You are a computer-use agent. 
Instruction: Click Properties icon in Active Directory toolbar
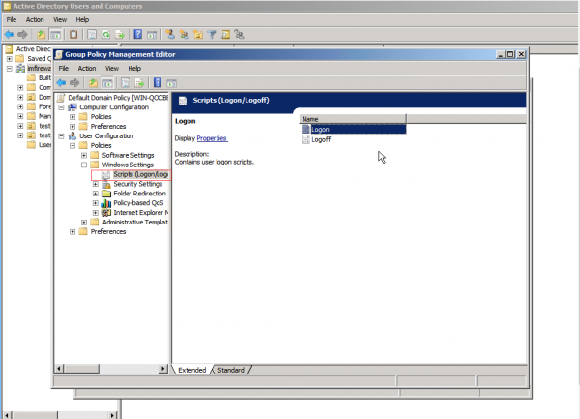(x=92, y=35)
